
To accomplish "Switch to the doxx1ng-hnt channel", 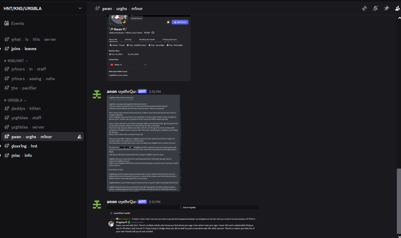I will 42,146.
